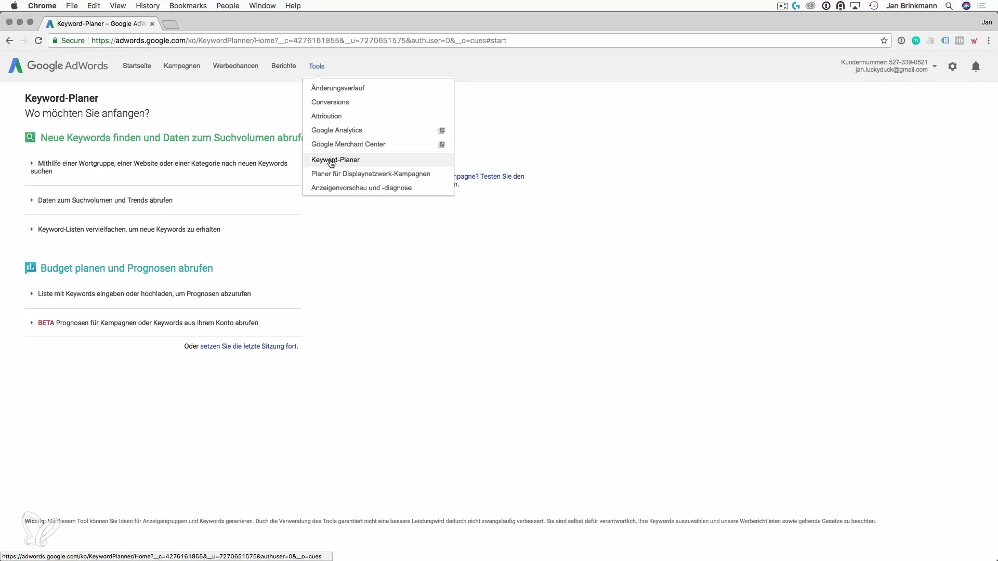This screenshot has height=561, width=998.
Task: Open the Chrome Window menu
Action: pos(262,6)
